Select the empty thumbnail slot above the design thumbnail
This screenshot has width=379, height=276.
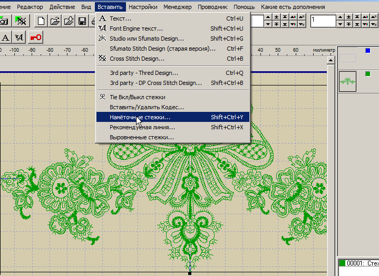click(347, 58)
